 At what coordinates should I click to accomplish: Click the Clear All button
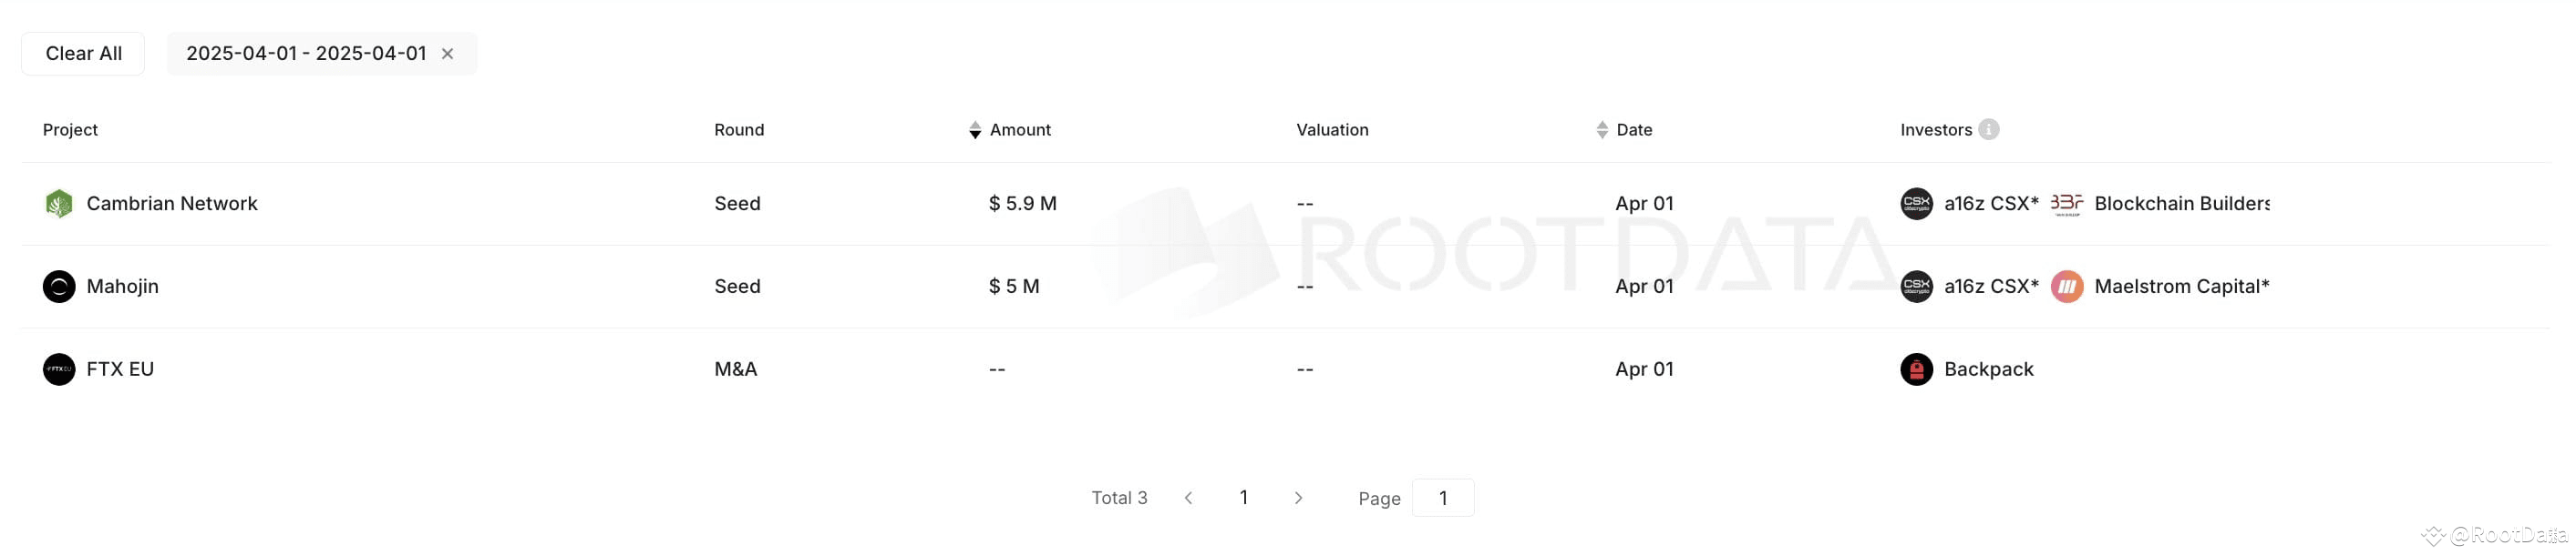pyautogui.click(x=83, y=53)
